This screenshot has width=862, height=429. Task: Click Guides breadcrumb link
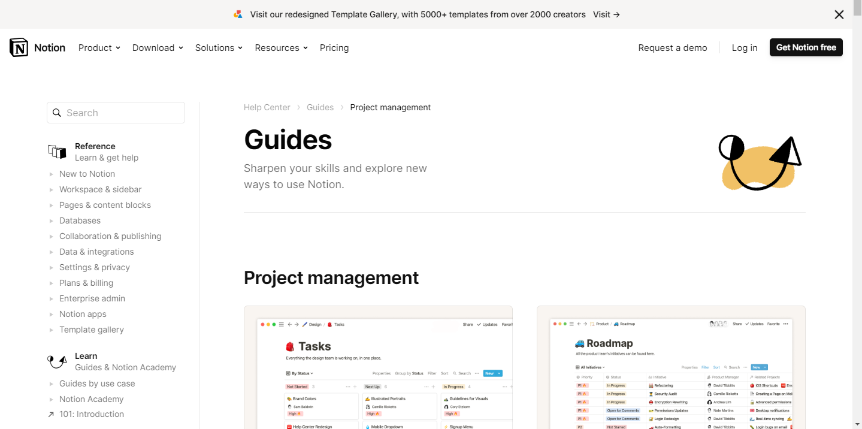click(x=320, y=107)
